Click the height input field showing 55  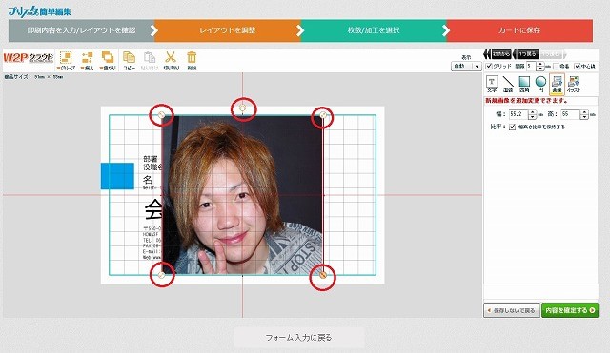click(570, 114)
